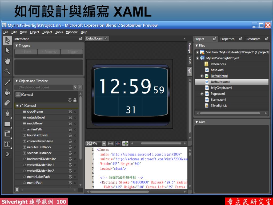Click the root Canvas scope-up icon
Viewport: 273px width, 205px height.
(18, 95)
